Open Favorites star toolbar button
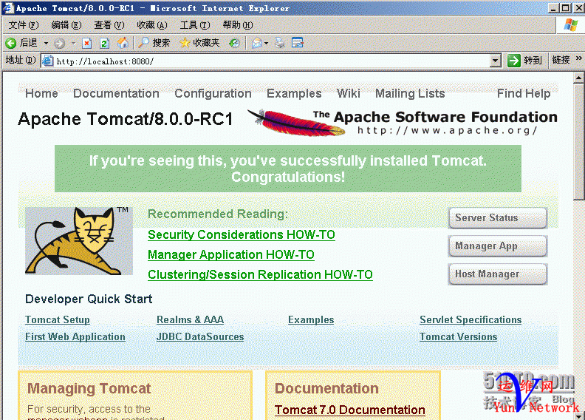Viewport: 585px width, 420px height. (199, 43)
